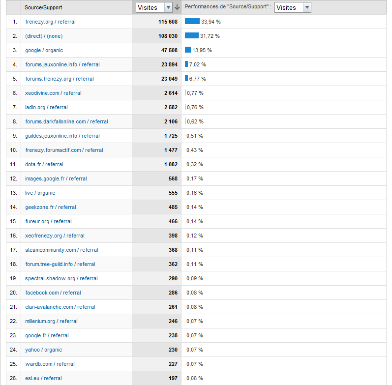The width and height of the screenshot is (392, 385).
Task: Open frenezy.org / referral source link
Action: point(50,22)
